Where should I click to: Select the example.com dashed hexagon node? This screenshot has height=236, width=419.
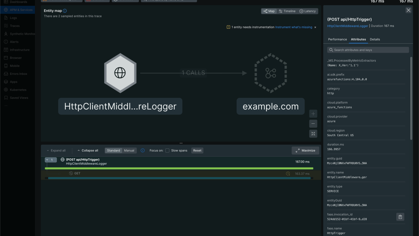point(271,73)
